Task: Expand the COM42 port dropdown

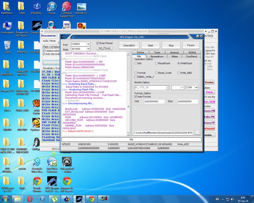Action: [88, 44]
